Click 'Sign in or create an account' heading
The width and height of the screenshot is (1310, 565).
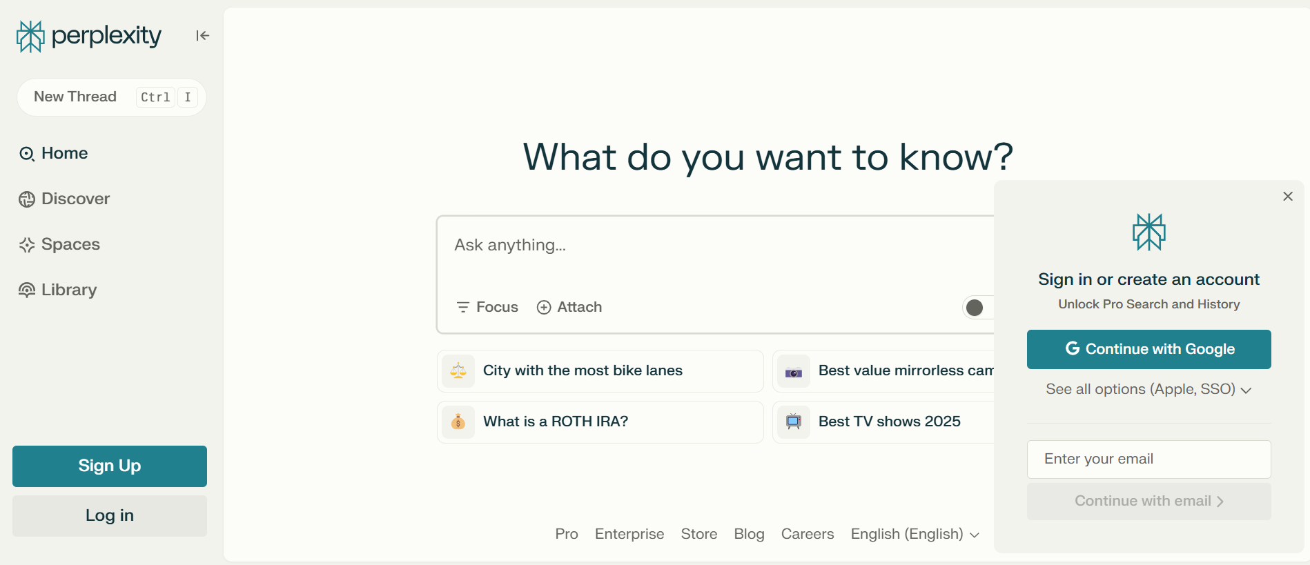pyautogui.click(x=1149, y=279)
